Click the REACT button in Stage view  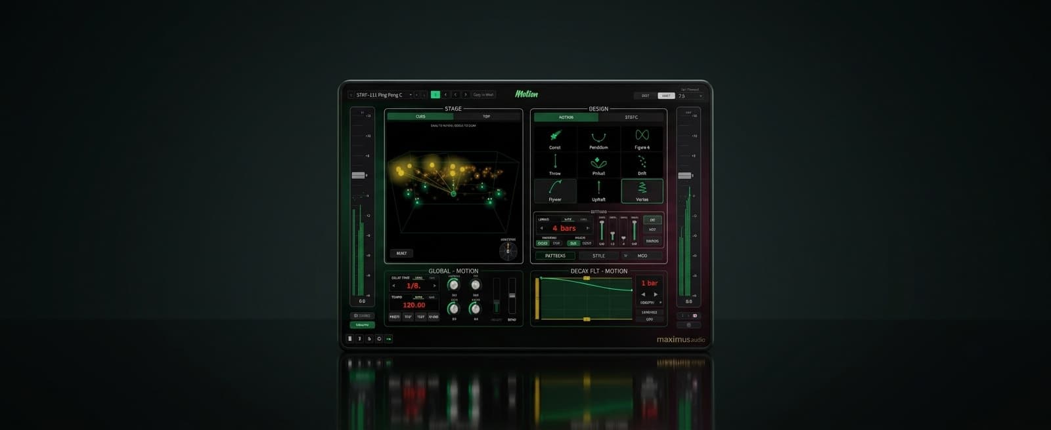click(401, 253)
